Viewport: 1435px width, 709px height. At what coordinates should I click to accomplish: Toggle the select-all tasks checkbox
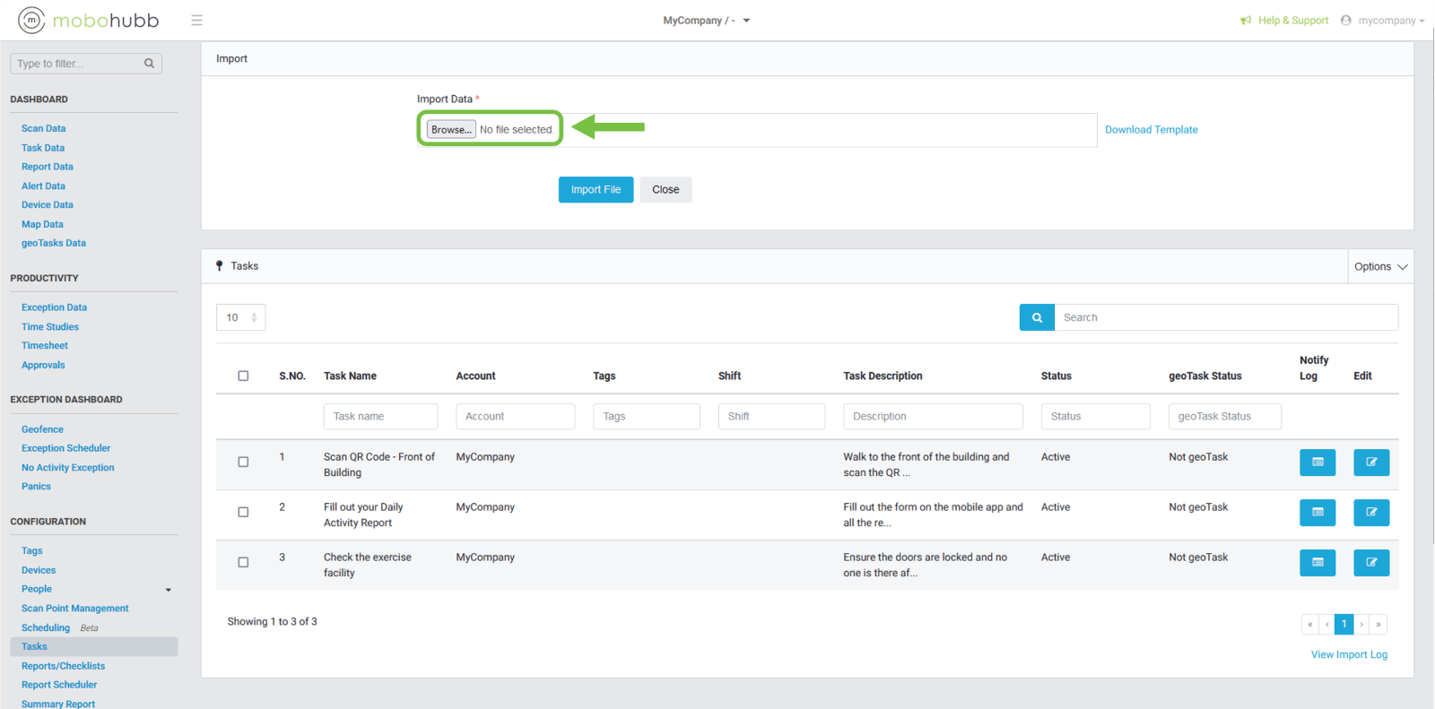coord(243,376)
